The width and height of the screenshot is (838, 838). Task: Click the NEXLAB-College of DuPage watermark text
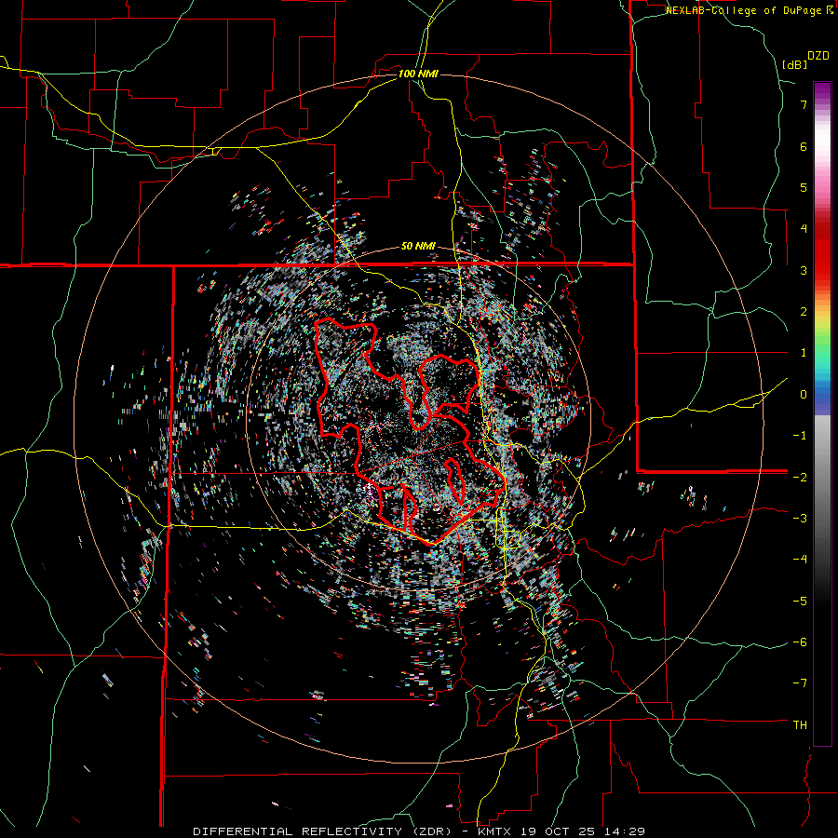743,10
